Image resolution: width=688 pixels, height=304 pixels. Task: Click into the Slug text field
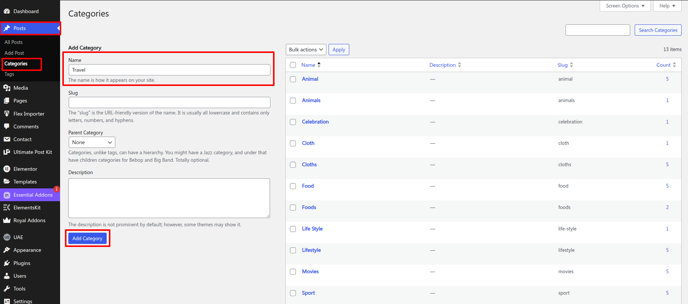coord(169,102)
